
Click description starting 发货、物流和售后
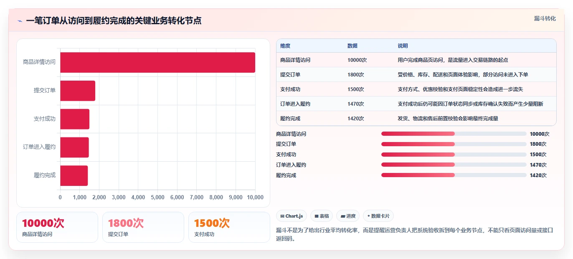[x=448, y=119]
